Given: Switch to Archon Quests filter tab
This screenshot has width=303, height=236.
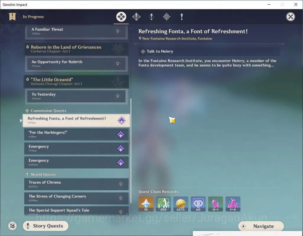Looking at the screenshot, I should 136,17.
